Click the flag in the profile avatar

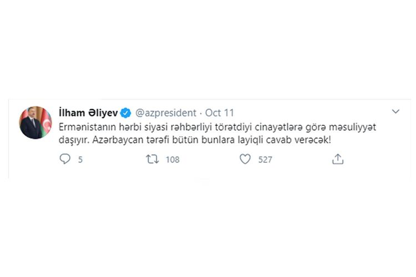point(46,122)
